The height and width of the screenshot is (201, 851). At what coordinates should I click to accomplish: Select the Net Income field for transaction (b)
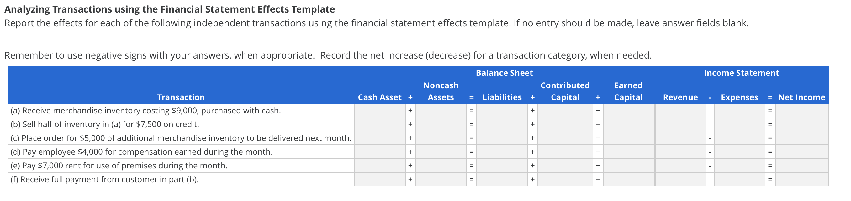pos(803,124)
